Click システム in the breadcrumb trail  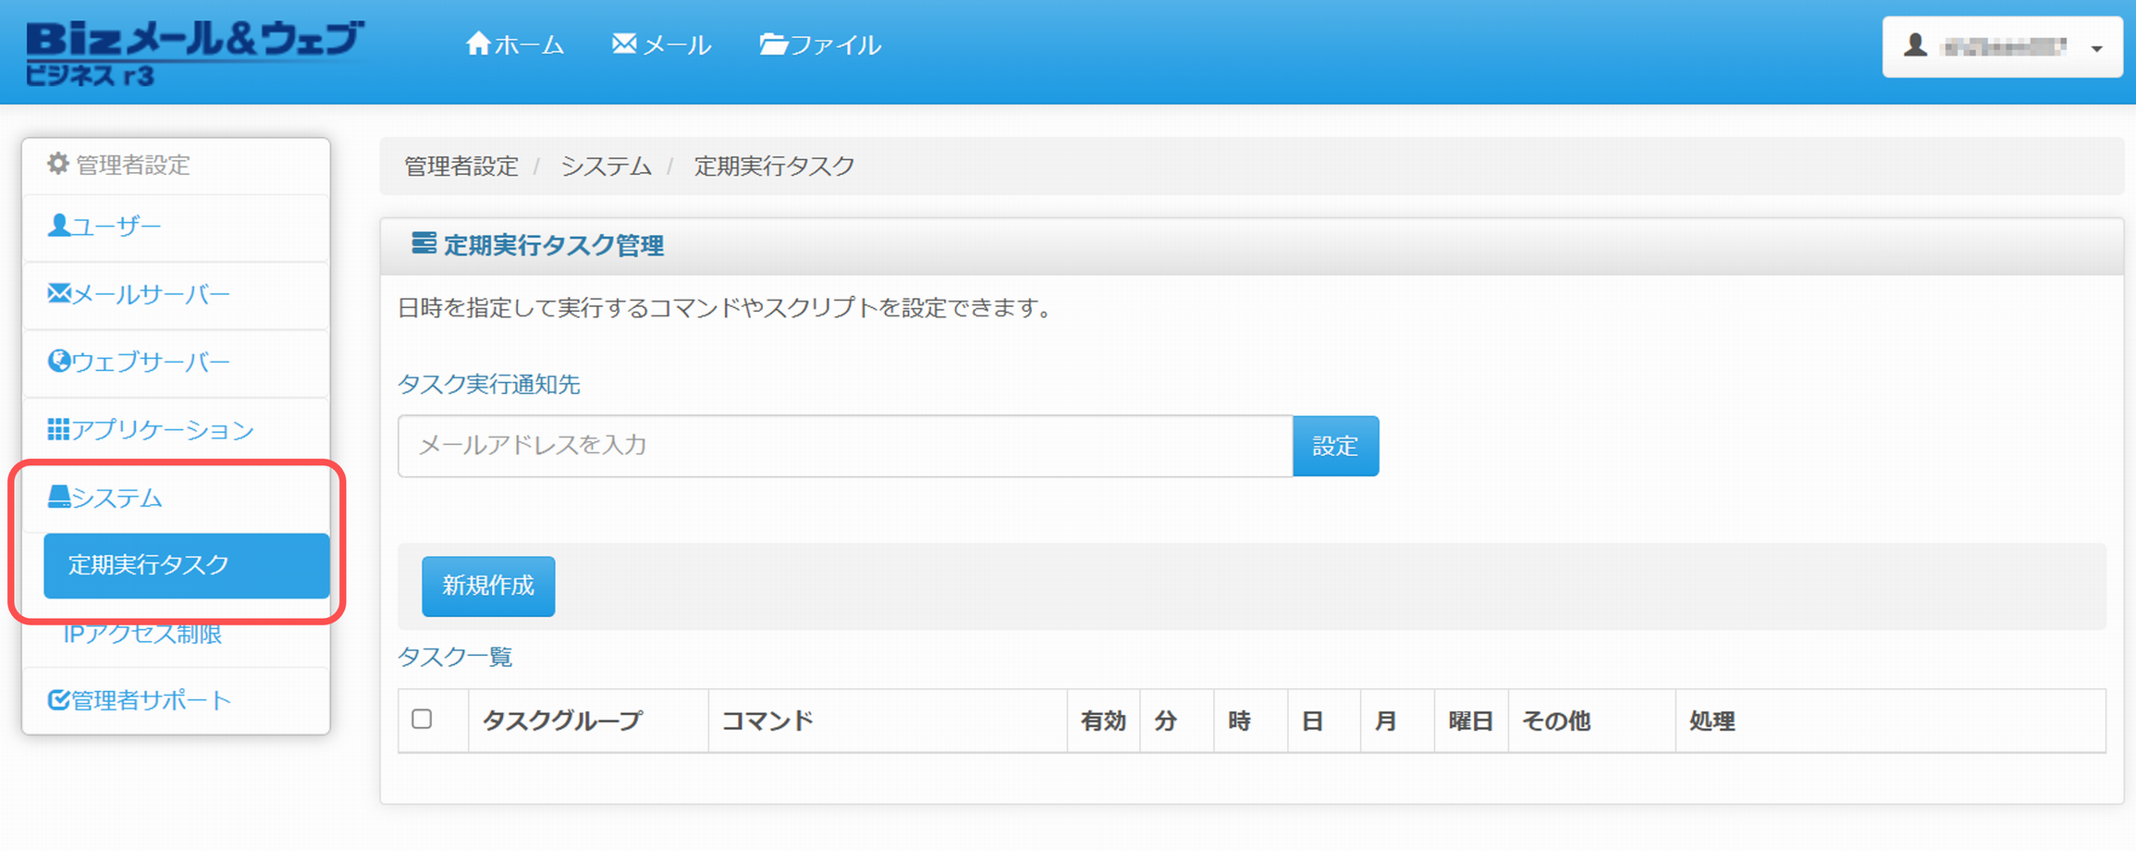coord(606,166)
